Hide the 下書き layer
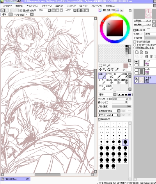This screenshot has height=184, width=156. click(x=136, y=78)
